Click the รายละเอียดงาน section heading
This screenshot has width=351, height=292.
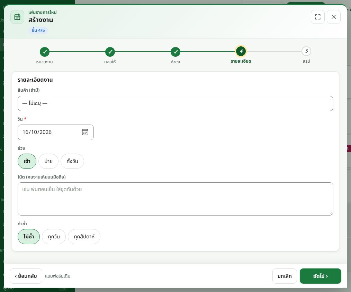coord(35,80)
